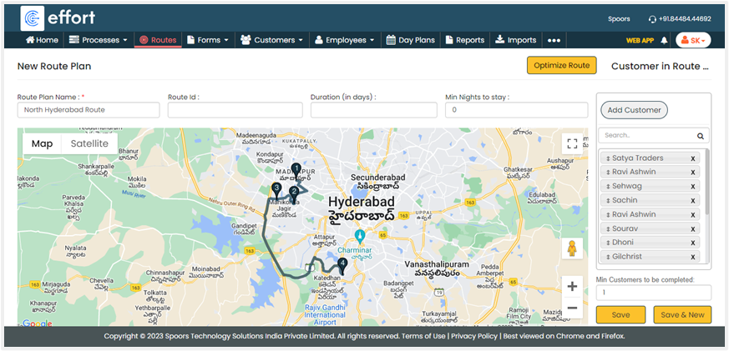Click the notification bell icon
The height and width of the screenshot is (351, 729).
(x=664, y=40)
